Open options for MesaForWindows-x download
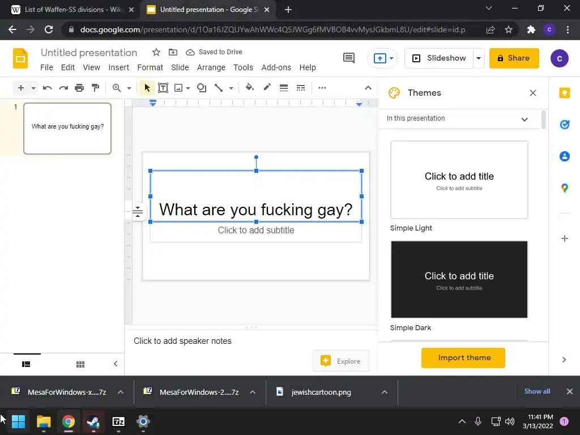The image size is (580, 435). [121, 392]
